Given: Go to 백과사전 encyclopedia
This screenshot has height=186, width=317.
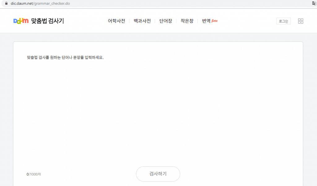Looking at the screenshot, I should 142,21.
